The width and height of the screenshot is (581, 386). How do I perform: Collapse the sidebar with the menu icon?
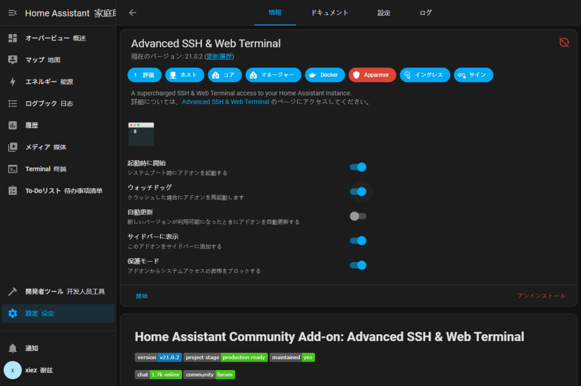13,13
